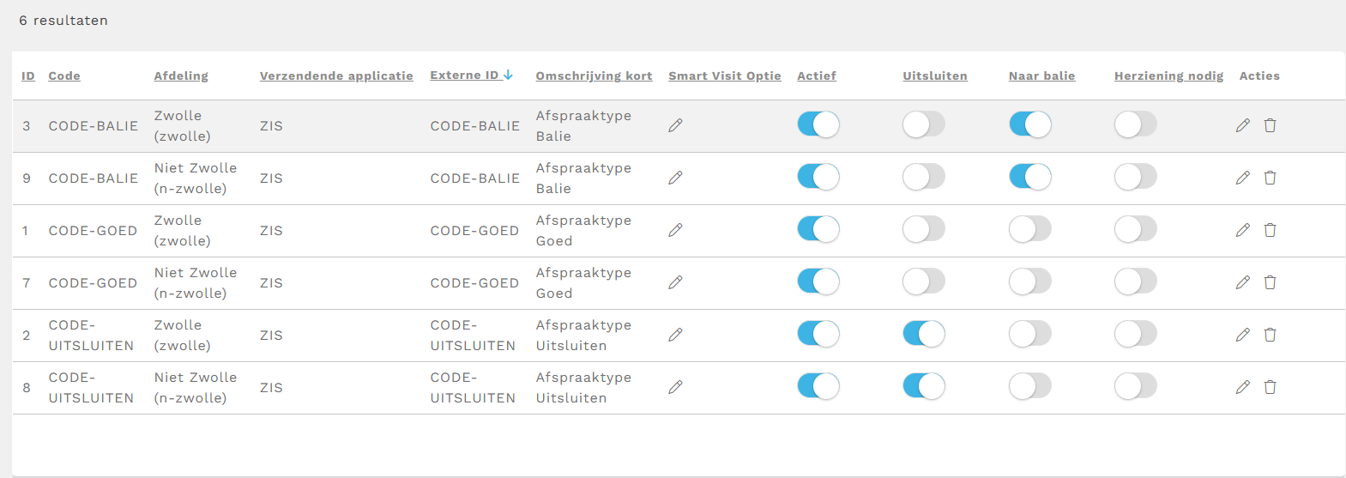Turn off Uitsluiten for row ID 2

click(923, 334)
